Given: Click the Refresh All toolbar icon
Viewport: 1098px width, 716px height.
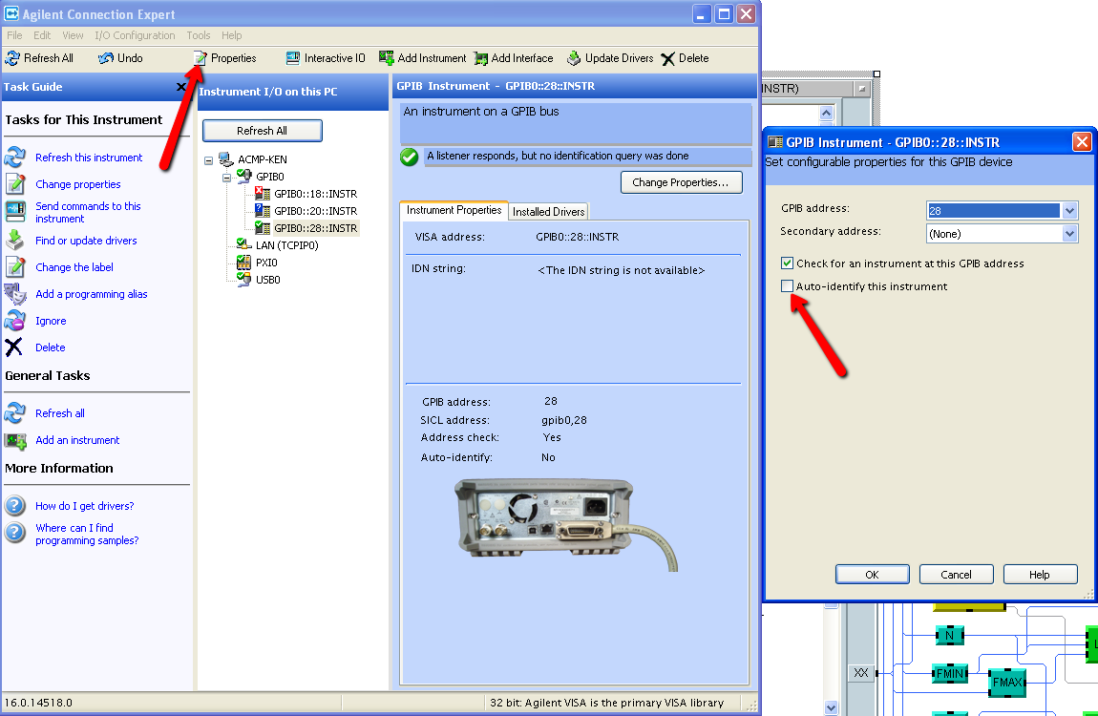Looking at the screenshot, I should point(11,58).
